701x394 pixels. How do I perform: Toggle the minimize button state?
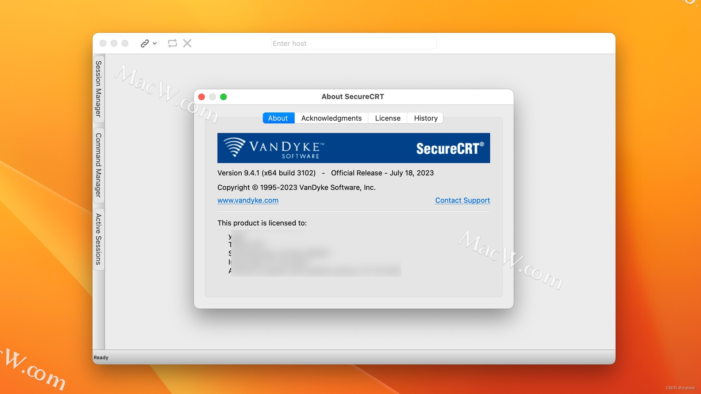tap(212, 97)
